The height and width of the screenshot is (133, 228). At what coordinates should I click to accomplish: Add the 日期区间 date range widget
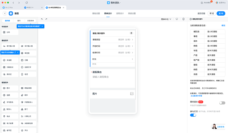[x=10, y=67]
